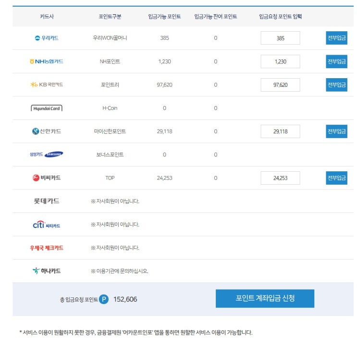The image size is (357, 342).
Task: Click the 비씨카드 logo
Action: pos(47,177)
